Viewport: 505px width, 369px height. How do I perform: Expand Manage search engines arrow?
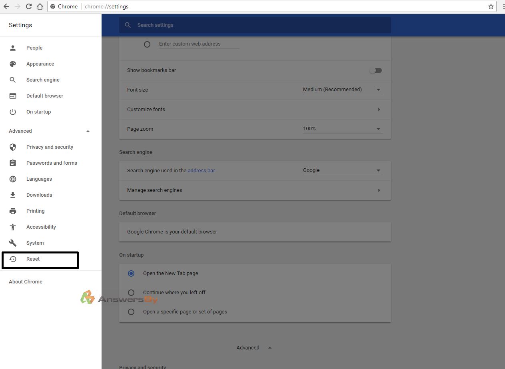pos(379,190)
